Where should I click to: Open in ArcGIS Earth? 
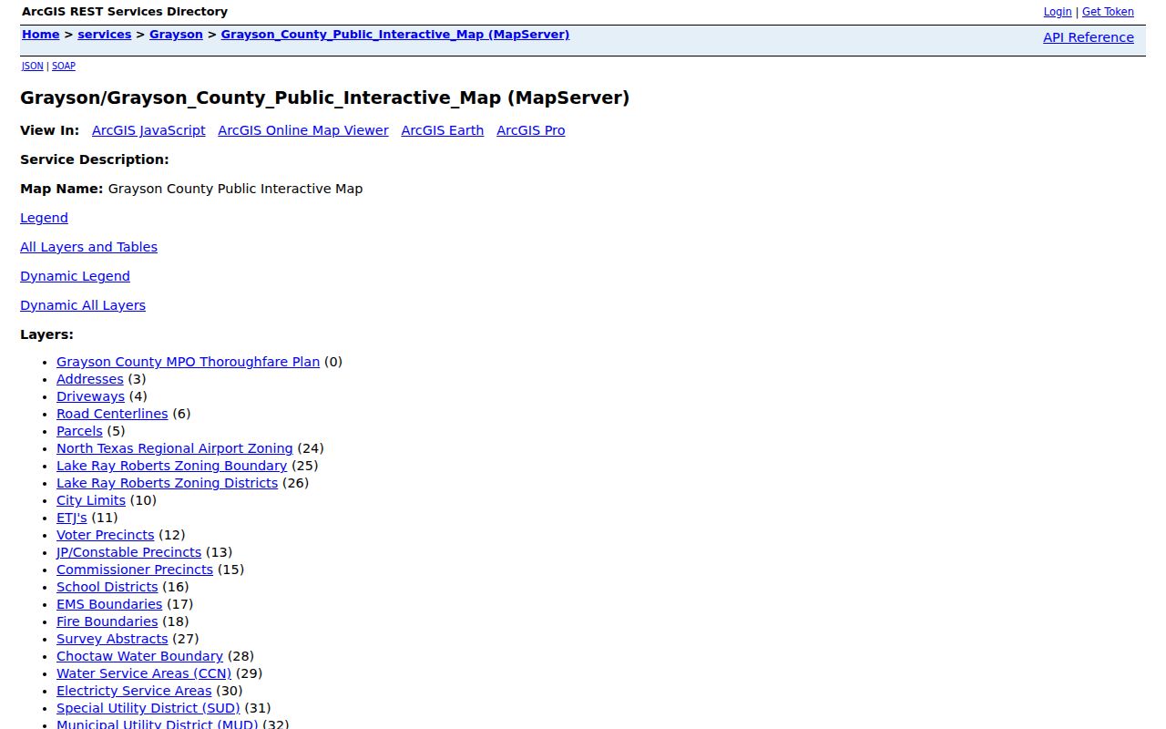(443, 130)
